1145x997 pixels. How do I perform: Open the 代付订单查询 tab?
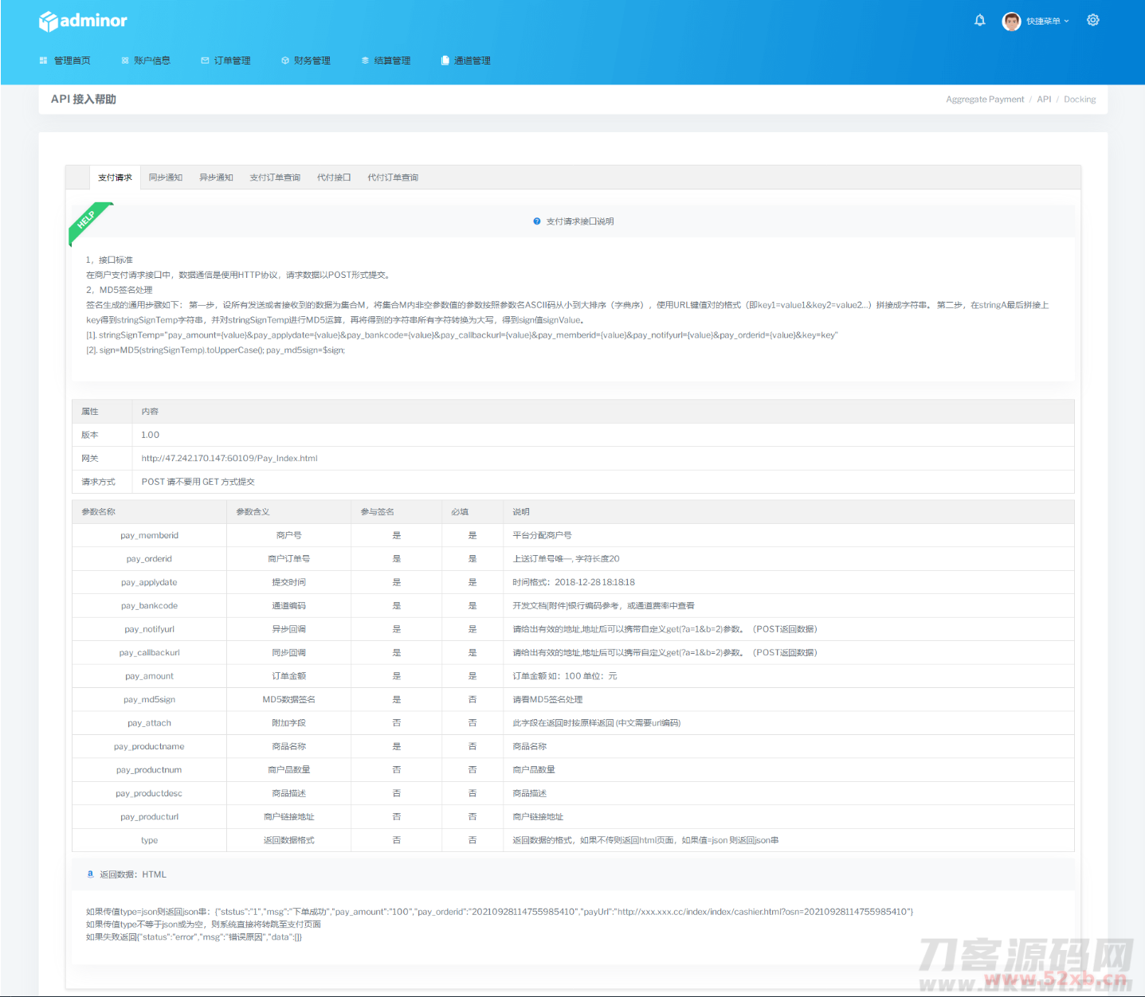pyautogui.click(x=393, y=178)
